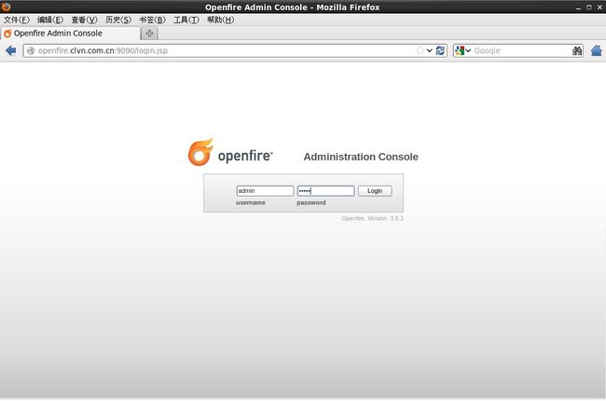Open the 工具(T) menu

click(x=186, y=20)
